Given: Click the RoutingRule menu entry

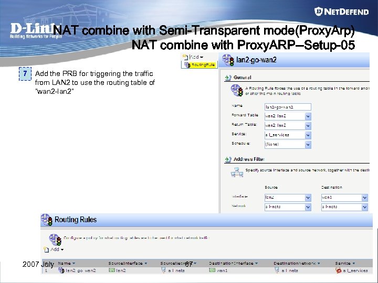Looking at the screenshot, I should click(x=199, y=65).
